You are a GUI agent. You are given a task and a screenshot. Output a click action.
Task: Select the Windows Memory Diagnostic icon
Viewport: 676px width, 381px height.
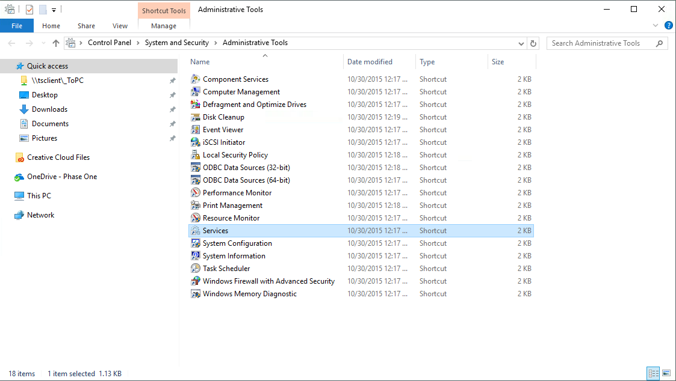(195, 294)
